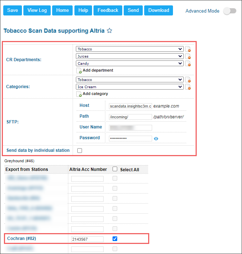This screenshot has height=254, width=242.
Task: Click the Altria Acc Number column header
Action: [88, 169]
